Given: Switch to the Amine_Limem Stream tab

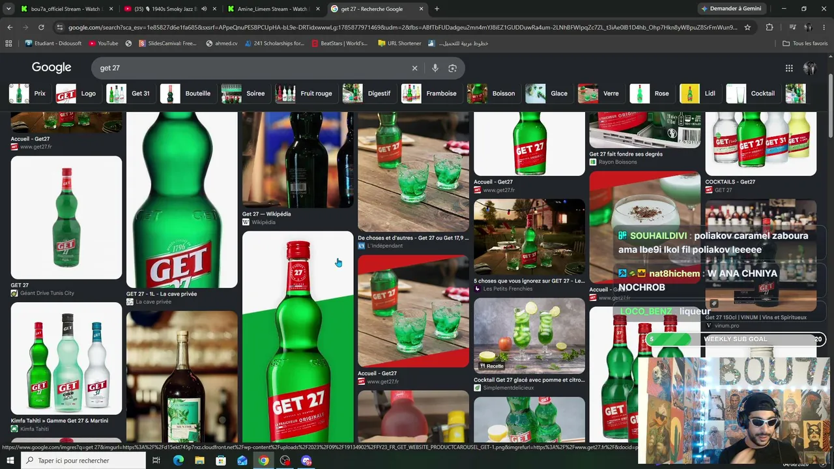Looking at the screenshot, I should [x=272, y=9].
